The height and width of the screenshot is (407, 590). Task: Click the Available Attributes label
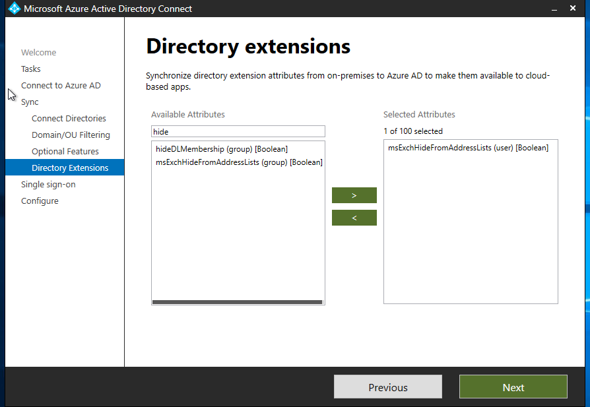tap(188, 114)
